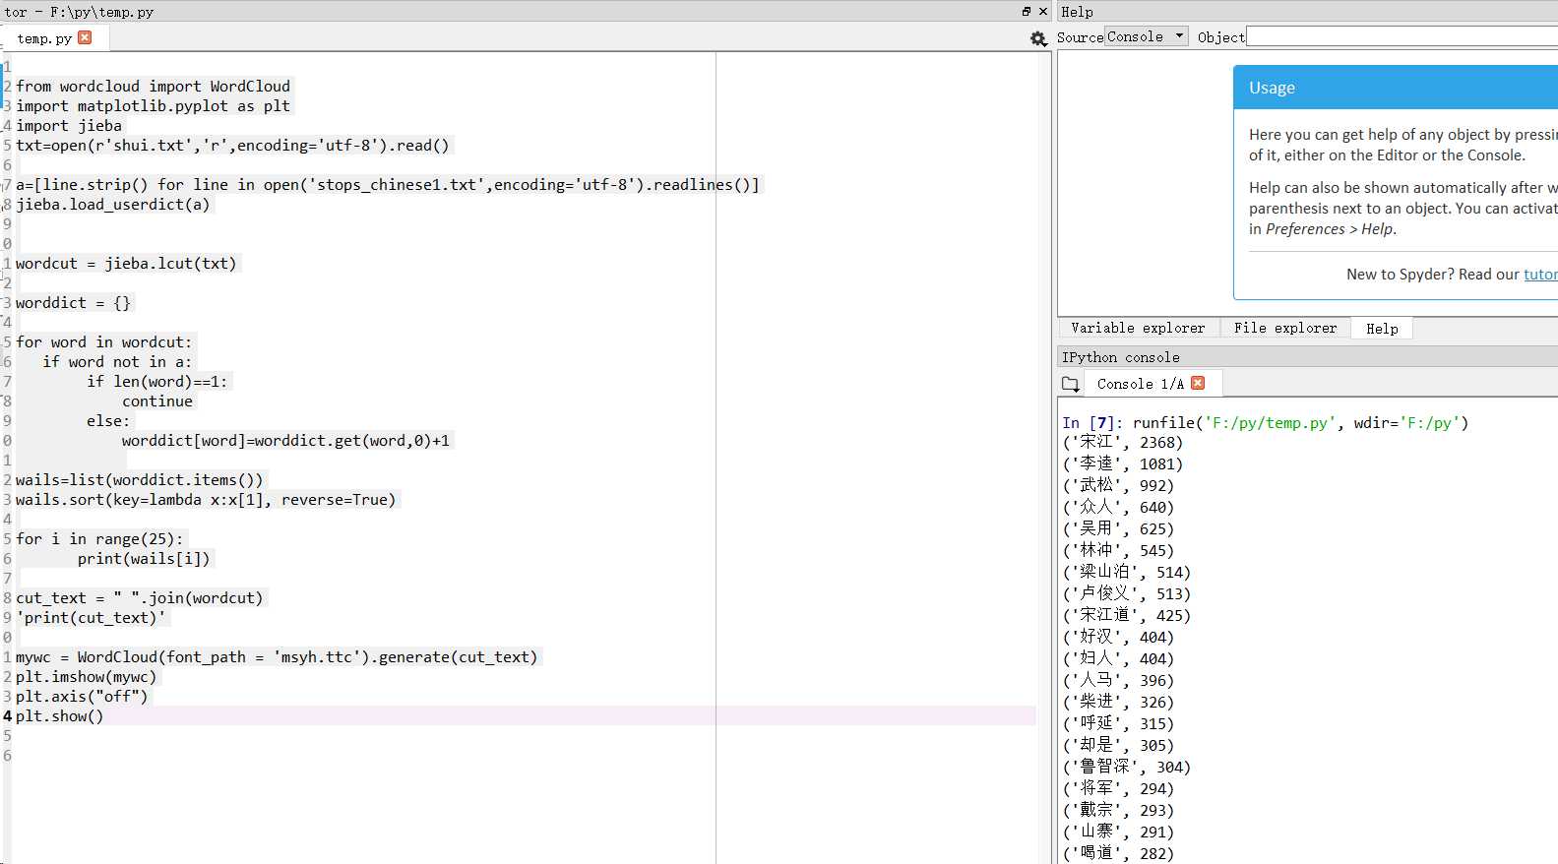This screenshot has height=864, width=1558.
Task: Close the editor pane
Action: [x=1043, y=12]
